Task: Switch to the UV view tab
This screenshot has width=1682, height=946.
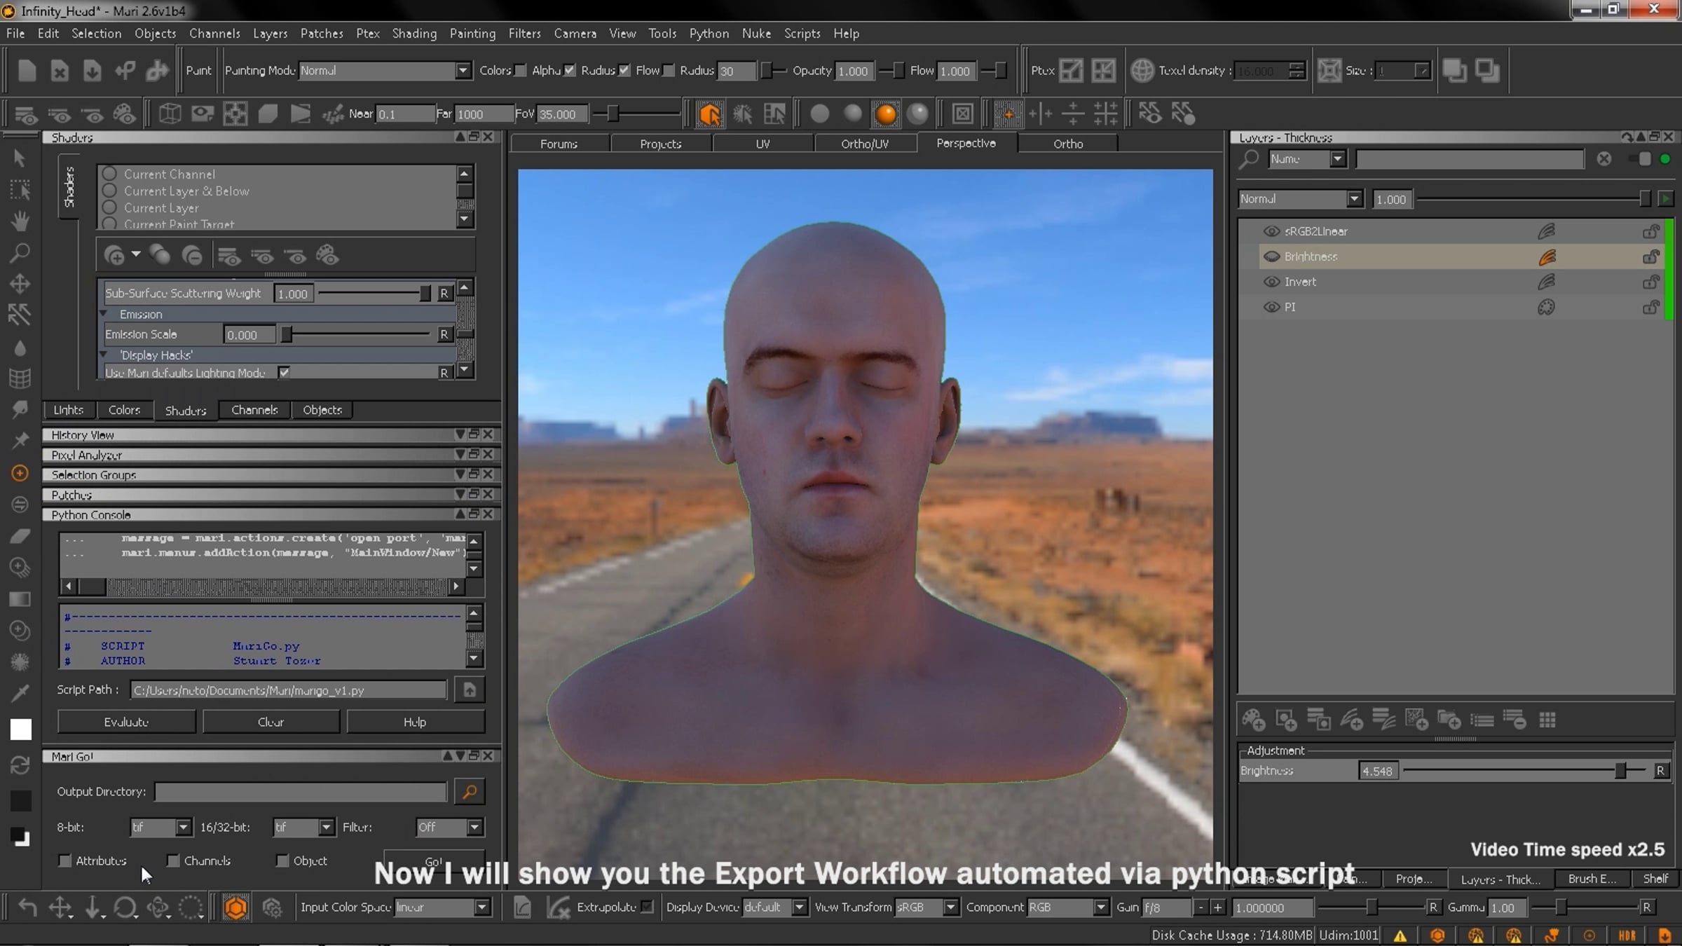Action: point(763,144)
